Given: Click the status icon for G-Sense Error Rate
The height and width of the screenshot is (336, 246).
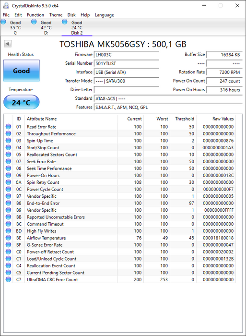Looking at the screenshot, I should pos(8,245).
